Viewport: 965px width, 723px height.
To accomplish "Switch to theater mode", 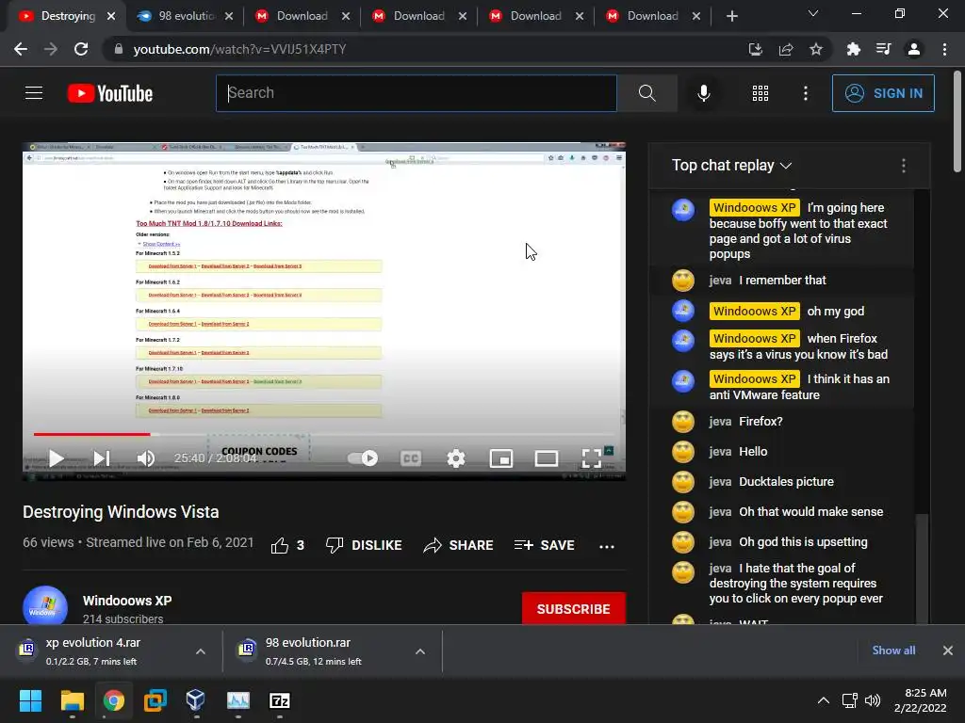I will (547, 458).
